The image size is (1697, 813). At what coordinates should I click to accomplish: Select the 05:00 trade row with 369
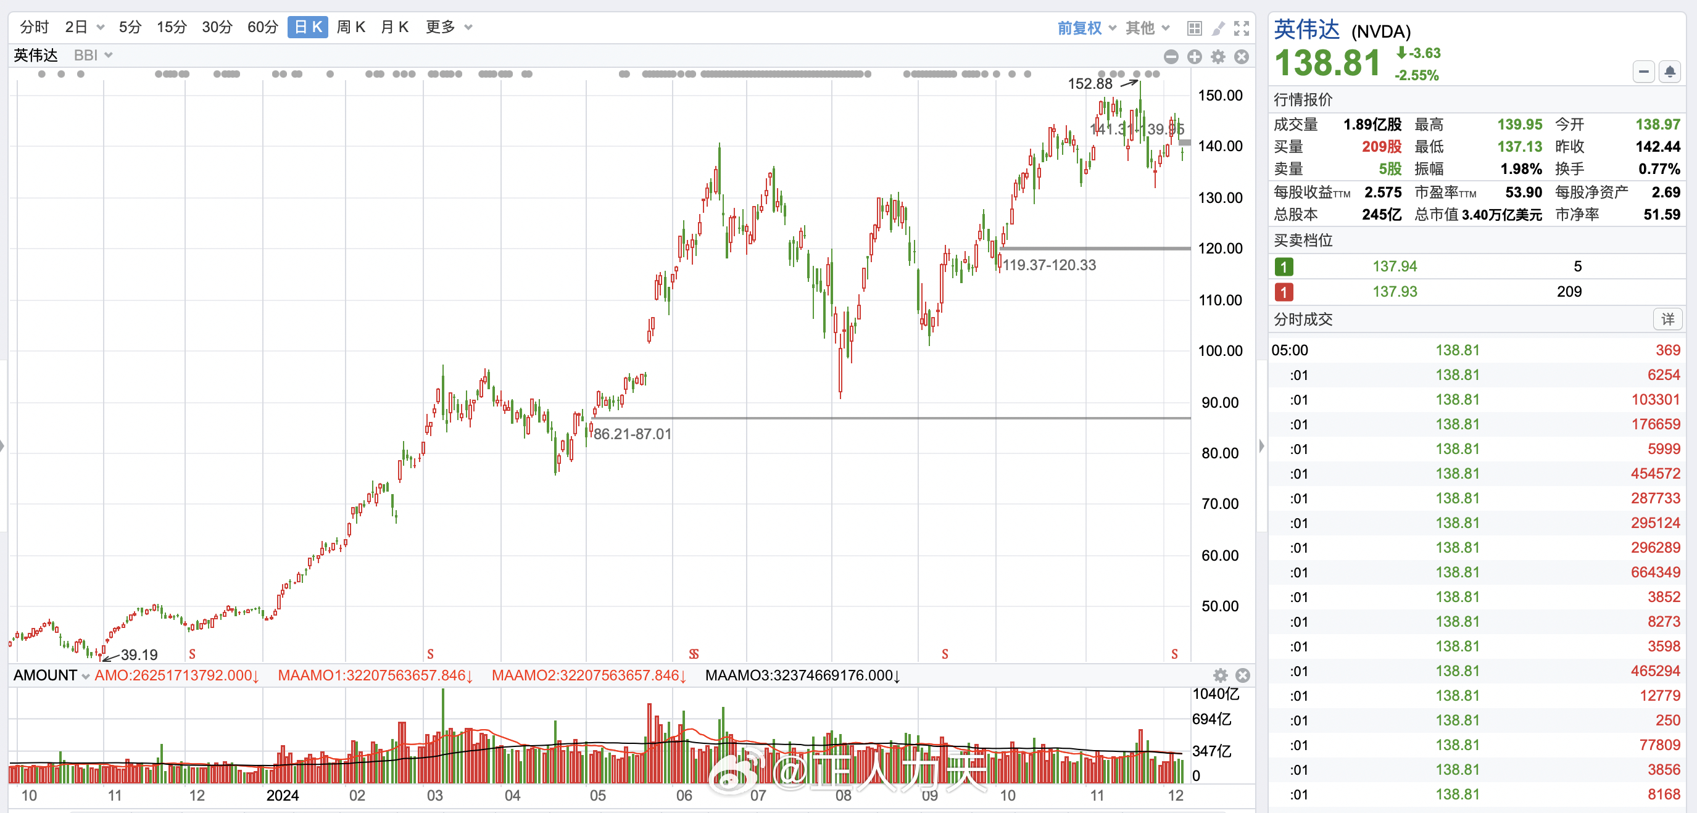coord(1475,350)
